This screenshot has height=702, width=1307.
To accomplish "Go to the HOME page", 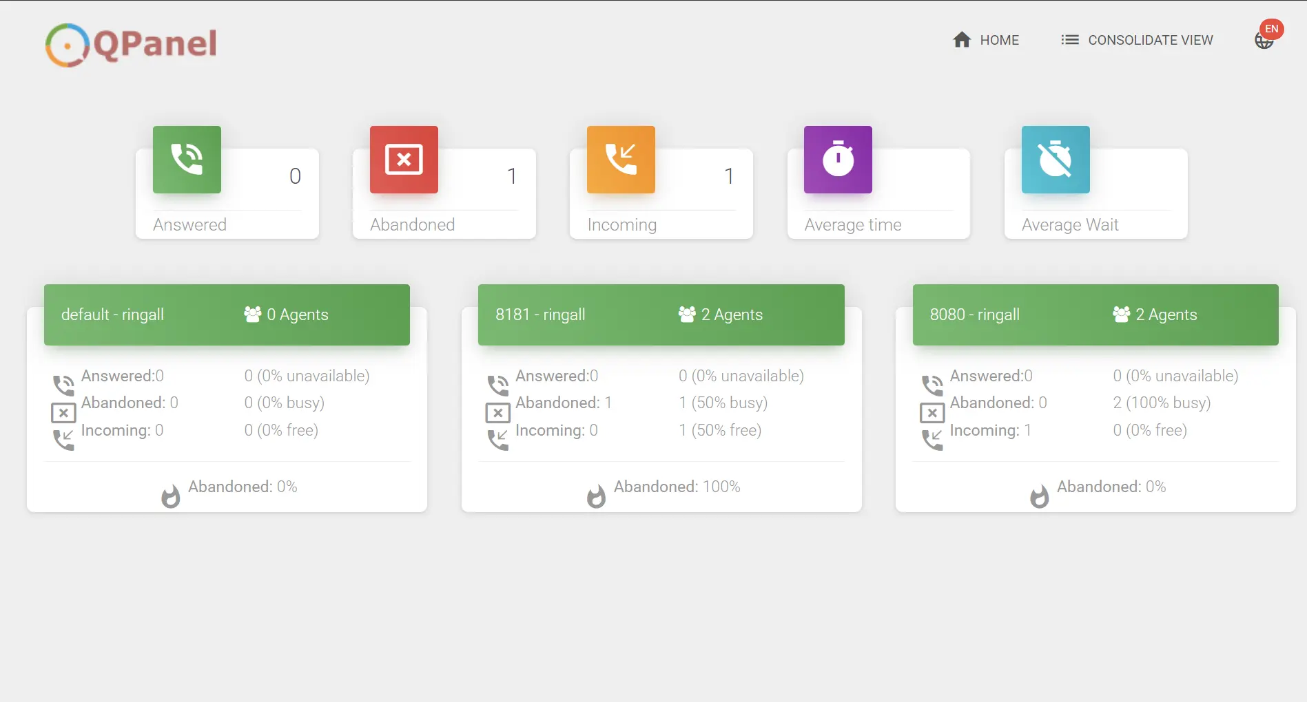I will (999, 40).
